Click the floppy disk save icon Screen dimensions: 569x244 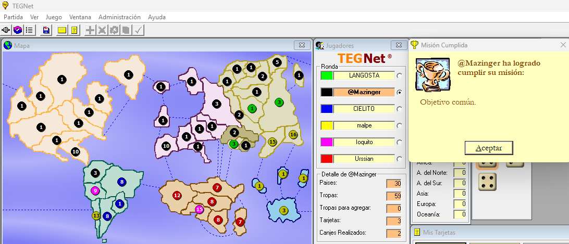click(46, 30)
